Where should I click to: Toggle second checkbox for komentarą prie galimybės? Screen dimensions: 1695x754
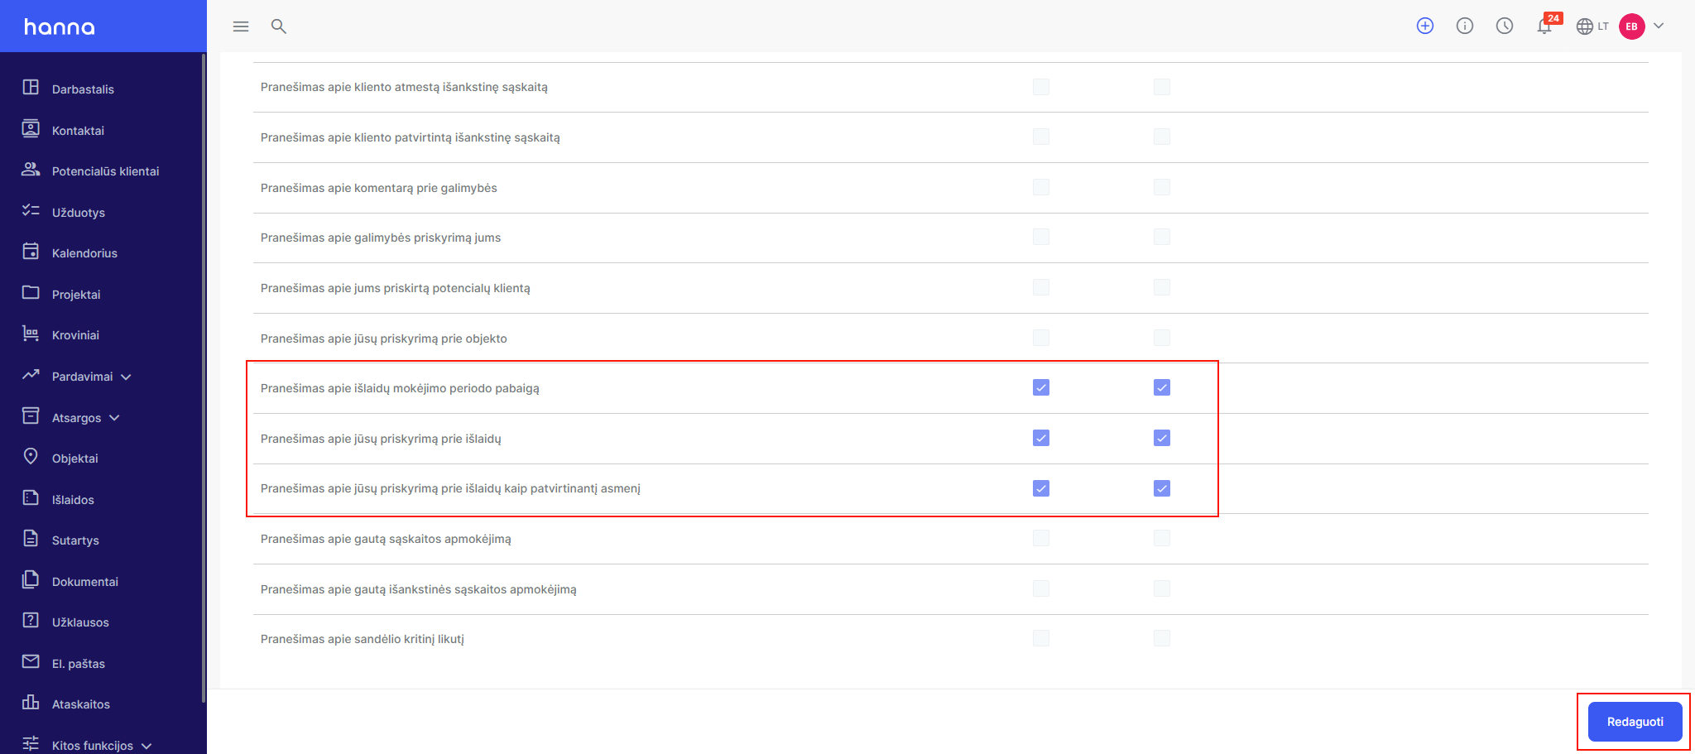1162,187
